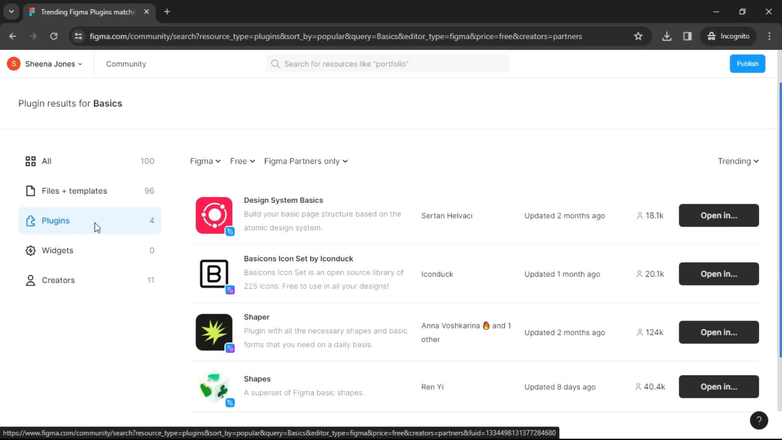Select the Widgets category
Viewport: 782px width, 440px height.
(90, 251)
